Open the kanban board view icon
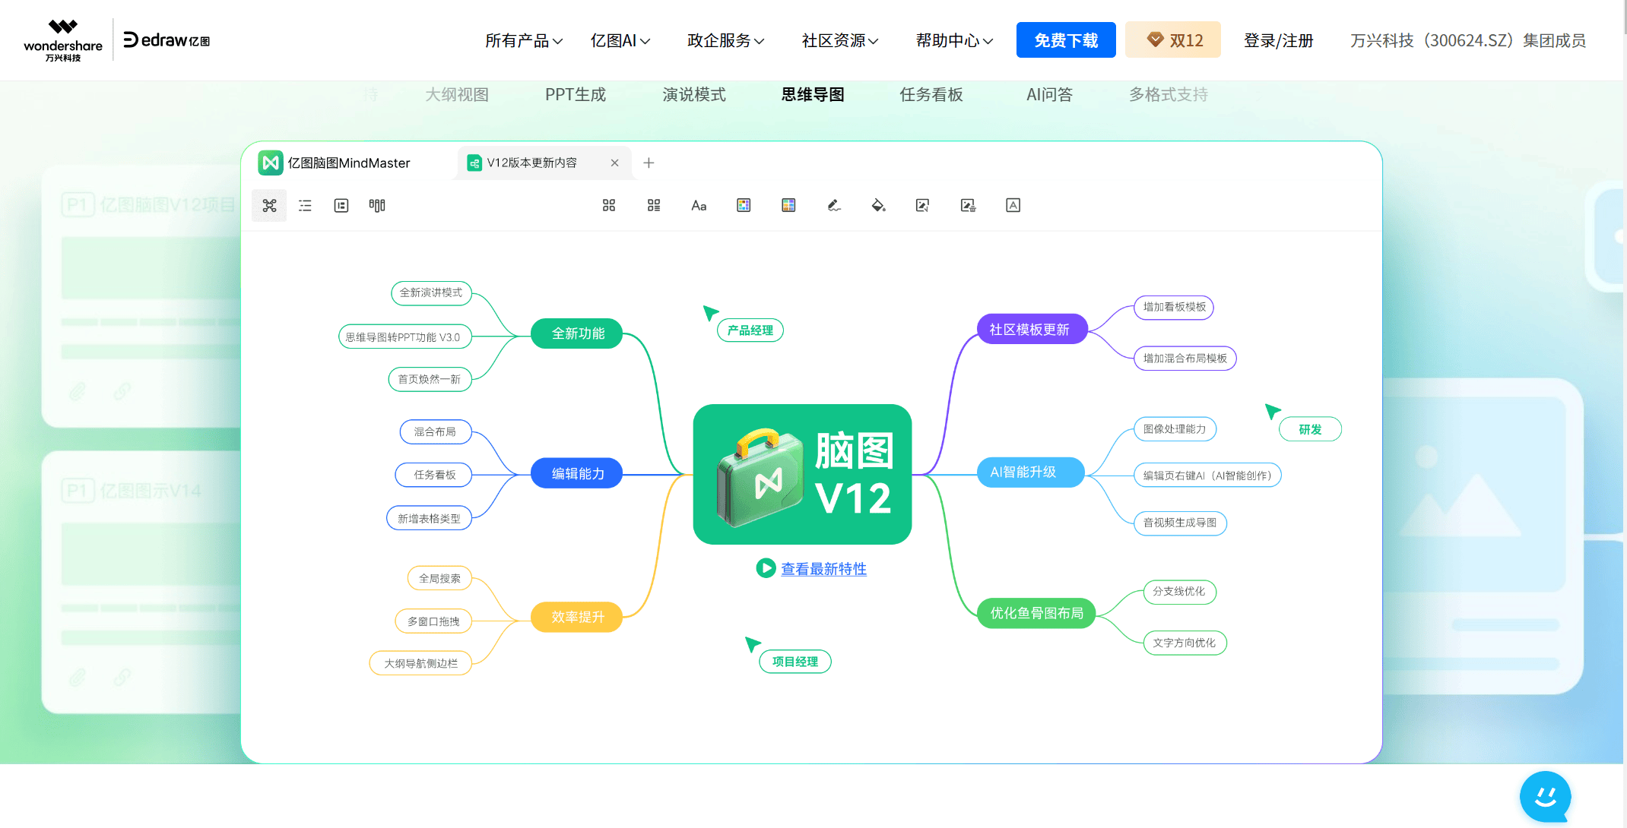The height and width of the screenshot is (828, 1627). pos(377,206)
